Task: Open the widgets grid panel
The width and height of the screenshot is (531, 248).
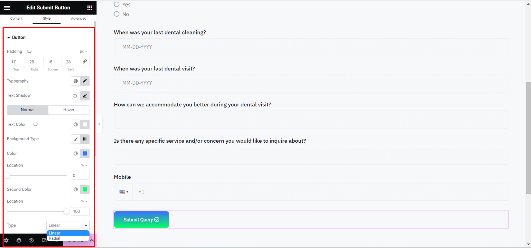Action: [x=90, y=8]
